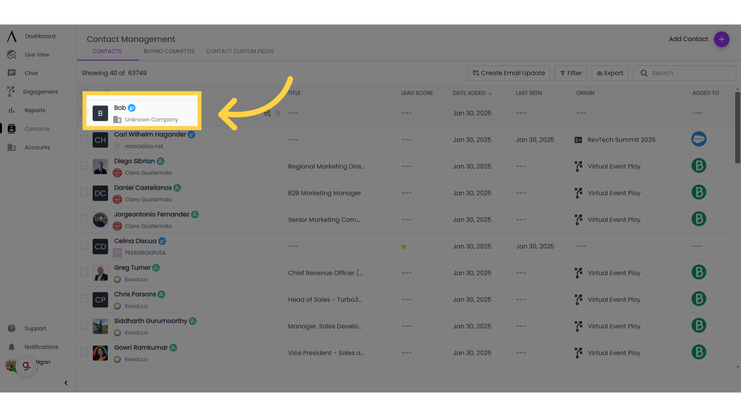Click the Notifications bell
Viewport: 741px width, 417px height.
[x=12, y=347]
